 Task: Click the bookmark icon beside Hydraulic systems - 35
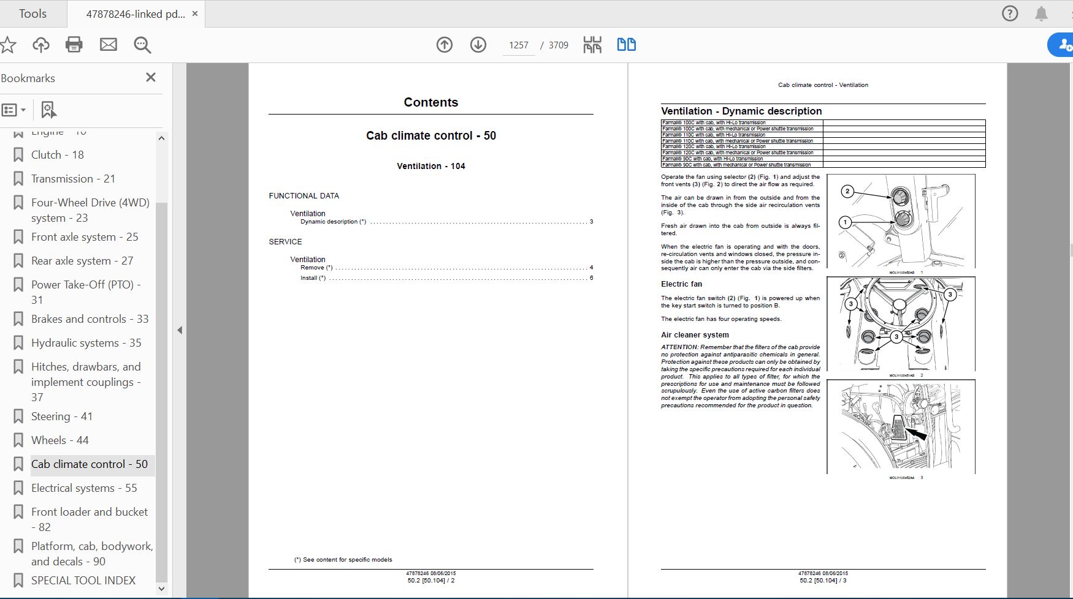18,343
